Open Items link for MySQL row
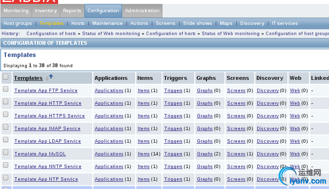Viewport: 329px width, 189px height. click(144, 154)
